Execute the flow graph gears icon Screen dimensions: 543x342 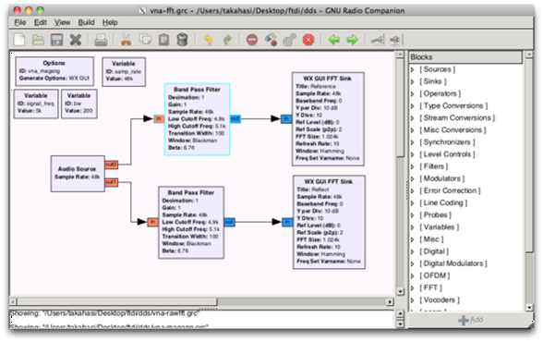(290, 40)
